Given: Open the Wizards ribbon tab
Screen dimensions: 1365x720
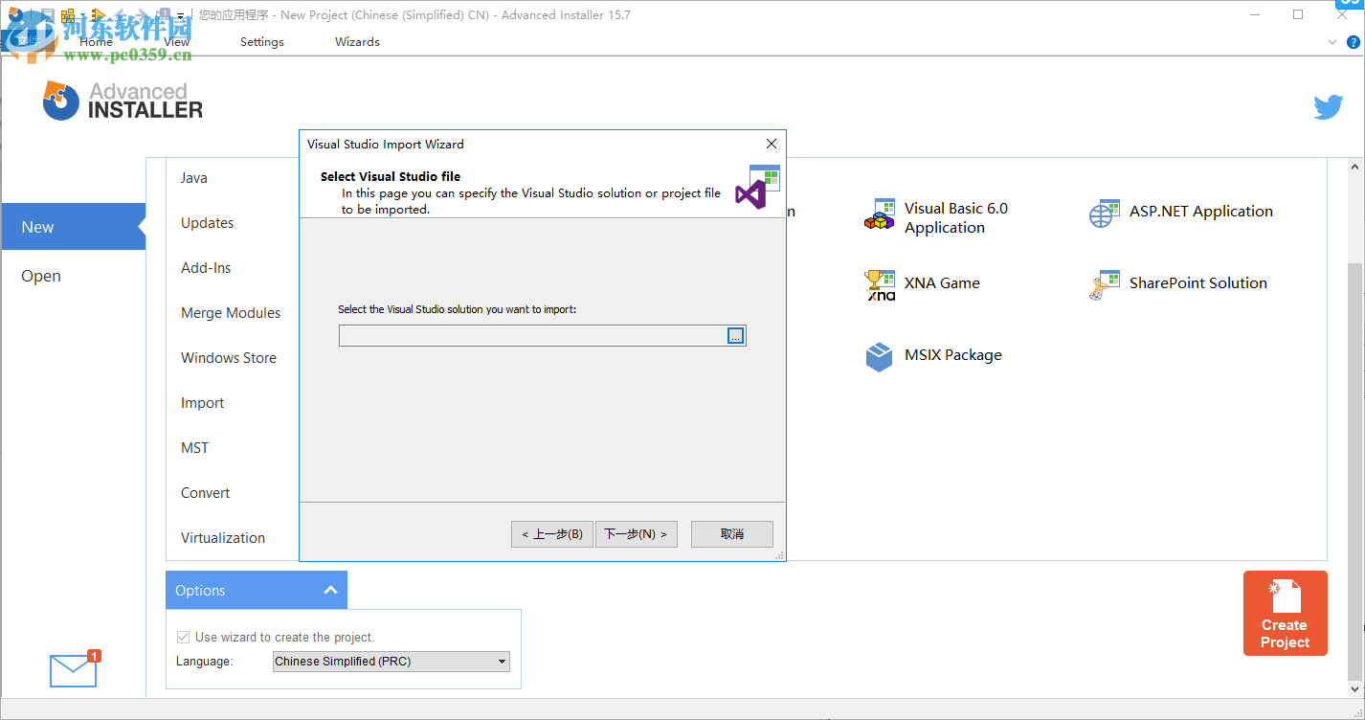Looking at the screenshot, I should tap(357, 42).
